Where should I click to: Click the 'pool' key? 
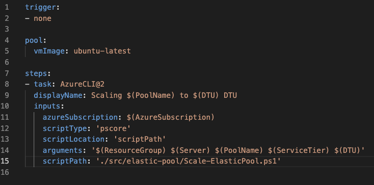pyautogui.click(x=34, y=40)
